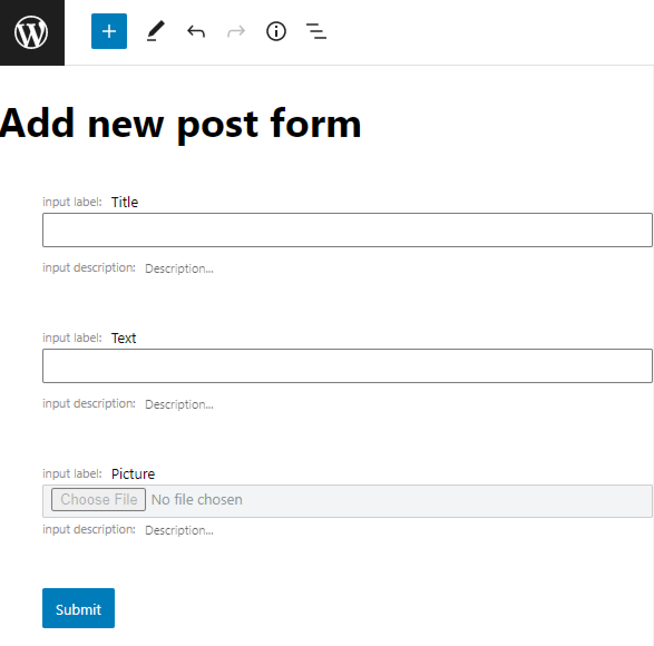Open the List View panel
Screen dimensions: 654x646
point(315,32)
